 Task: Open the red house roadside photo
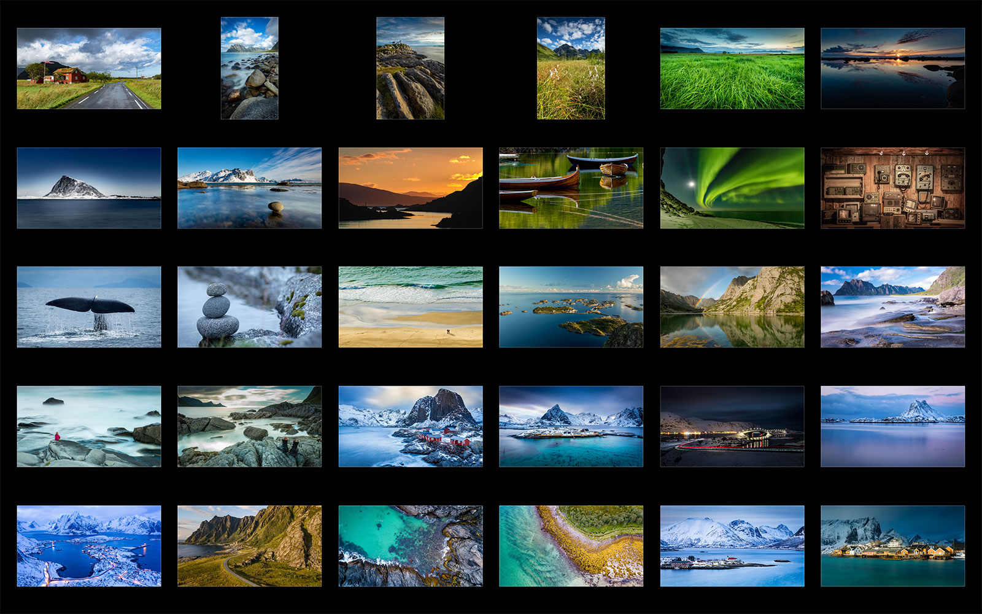click(x=89, y=68)
